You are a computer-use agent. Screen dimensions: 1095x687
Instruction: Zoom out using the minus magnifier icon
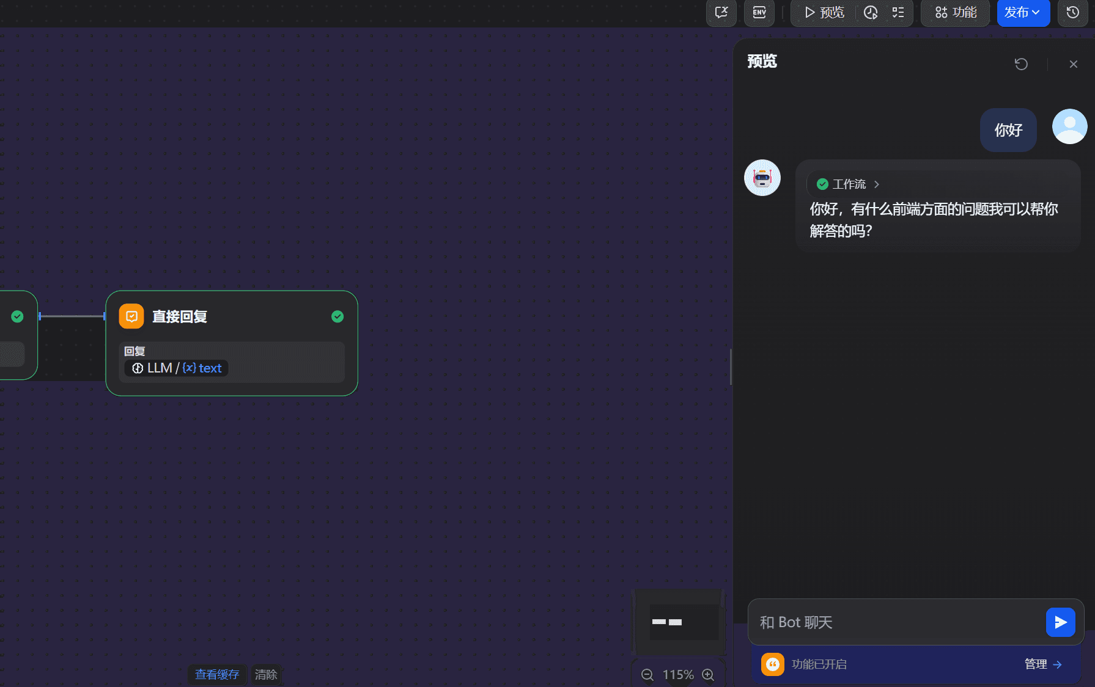pyautogui.click(x=647, y=675)
